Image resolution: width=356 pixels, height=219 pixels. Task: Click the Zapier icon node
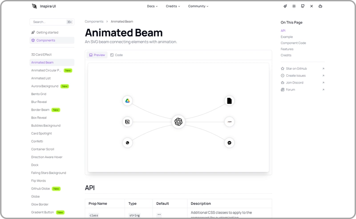click(x=229, y=122)
